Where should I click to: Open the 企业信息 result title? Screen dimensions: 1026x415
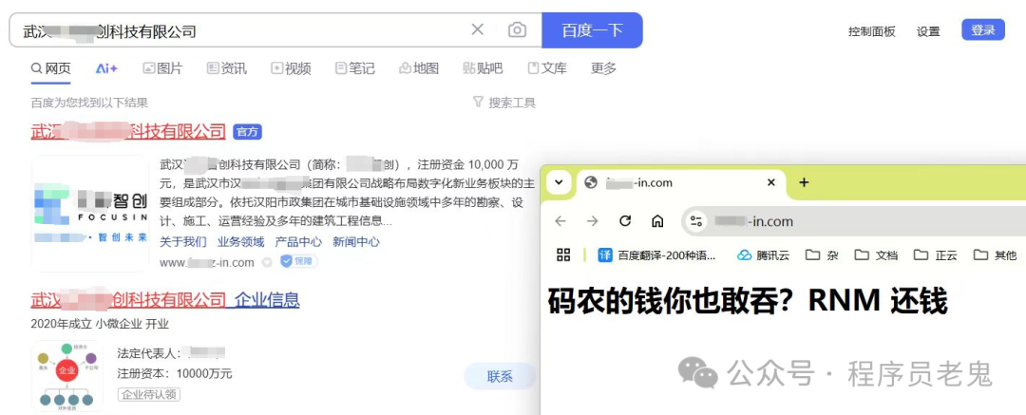click(x=165, y=300)
